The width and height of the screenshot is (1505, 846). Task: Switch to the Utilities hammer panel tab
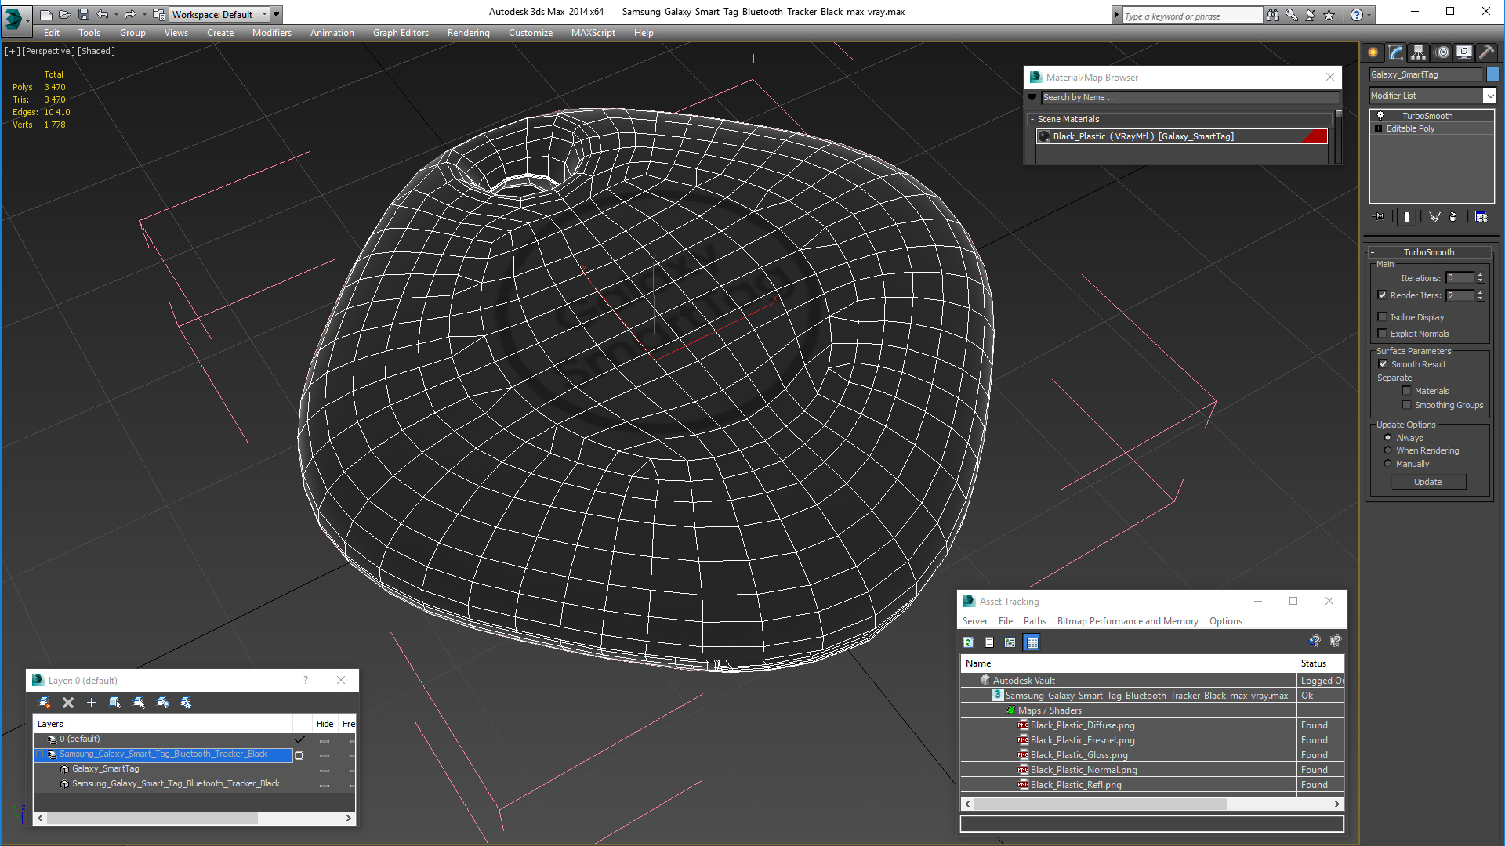tap(1487, 52)
